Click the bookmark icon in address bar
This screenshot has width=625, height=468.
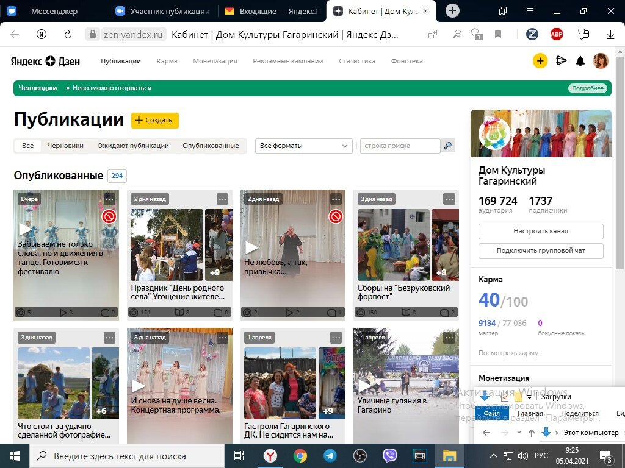(498, 35)
